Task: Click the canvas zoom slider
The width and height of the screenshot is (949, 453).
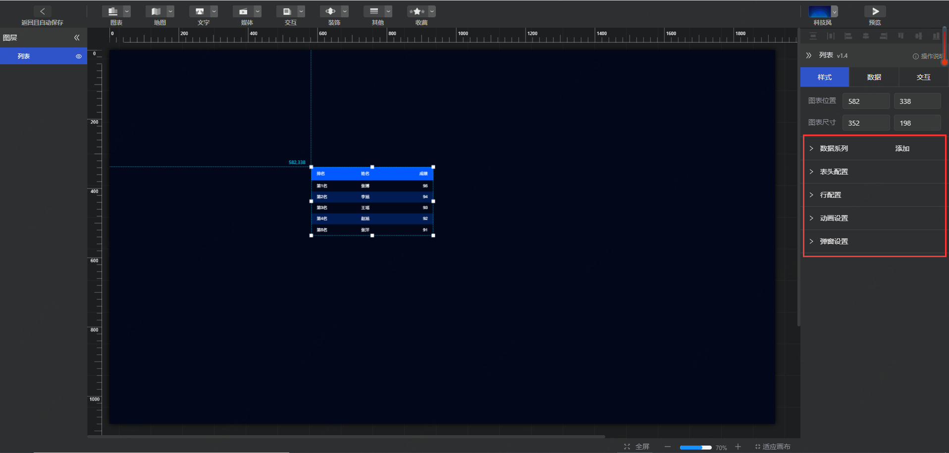Action: [x=695, y=447]
